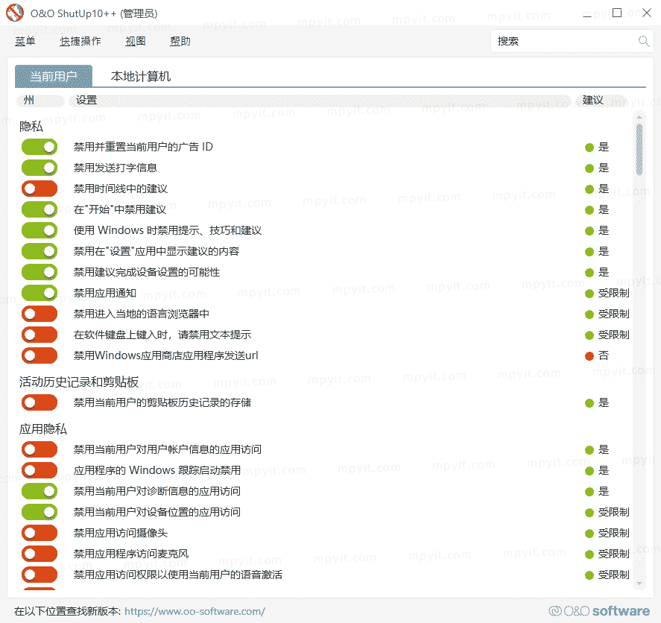This screenshot has width=661, height=623.
Task: Open the 帮助 menu
Action: pos(180,41)
